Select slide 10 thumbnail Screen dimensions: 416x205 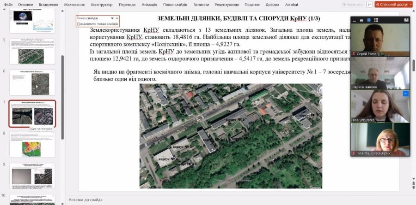(32, 199)
